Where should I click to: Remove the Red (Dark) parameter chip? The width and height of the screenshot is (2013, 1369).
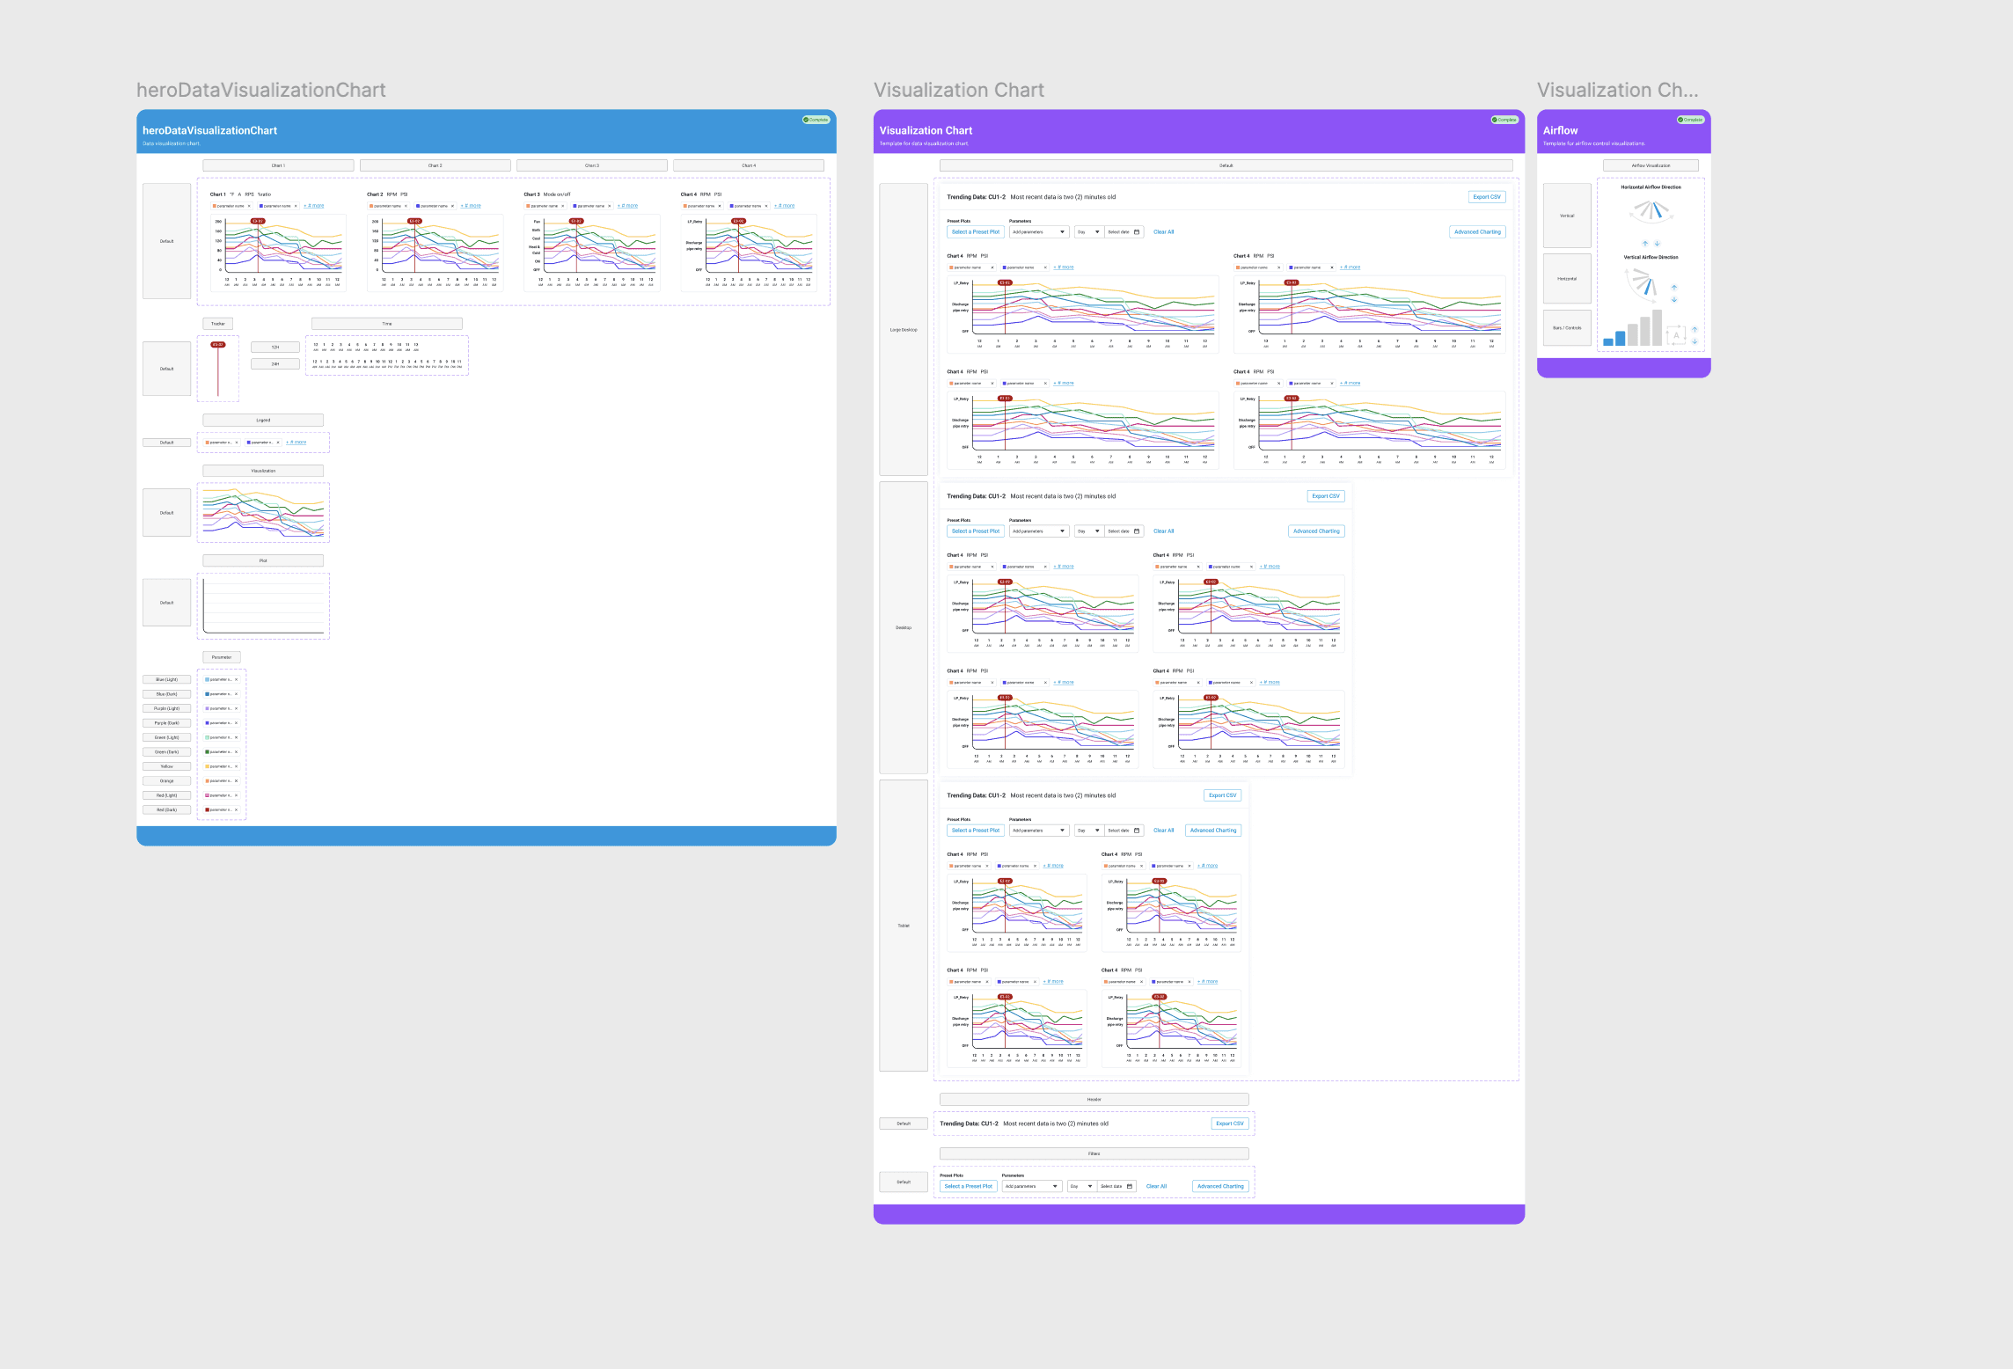236,809
